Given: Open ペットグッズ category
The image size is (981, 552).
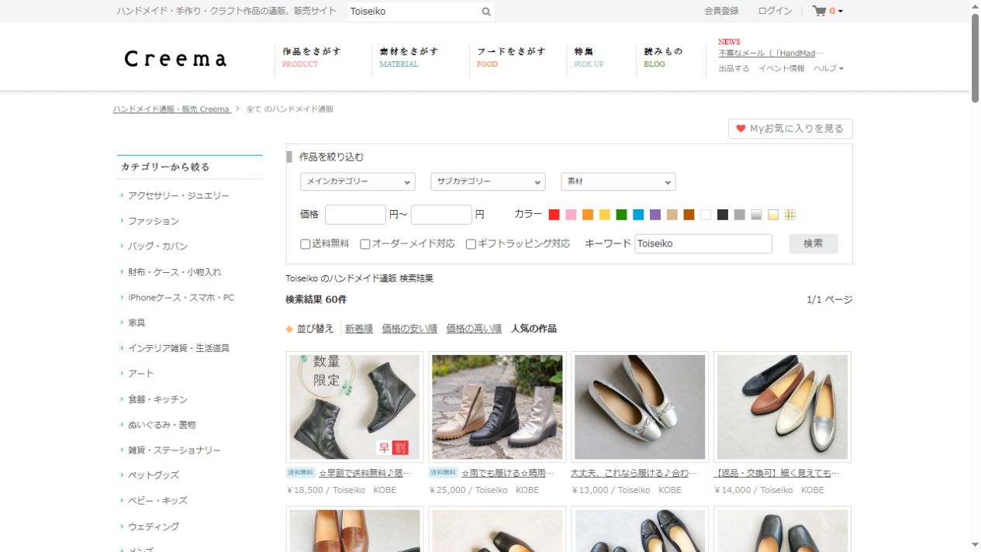Looking at the screenshot, I should click(x=154, y=475).
